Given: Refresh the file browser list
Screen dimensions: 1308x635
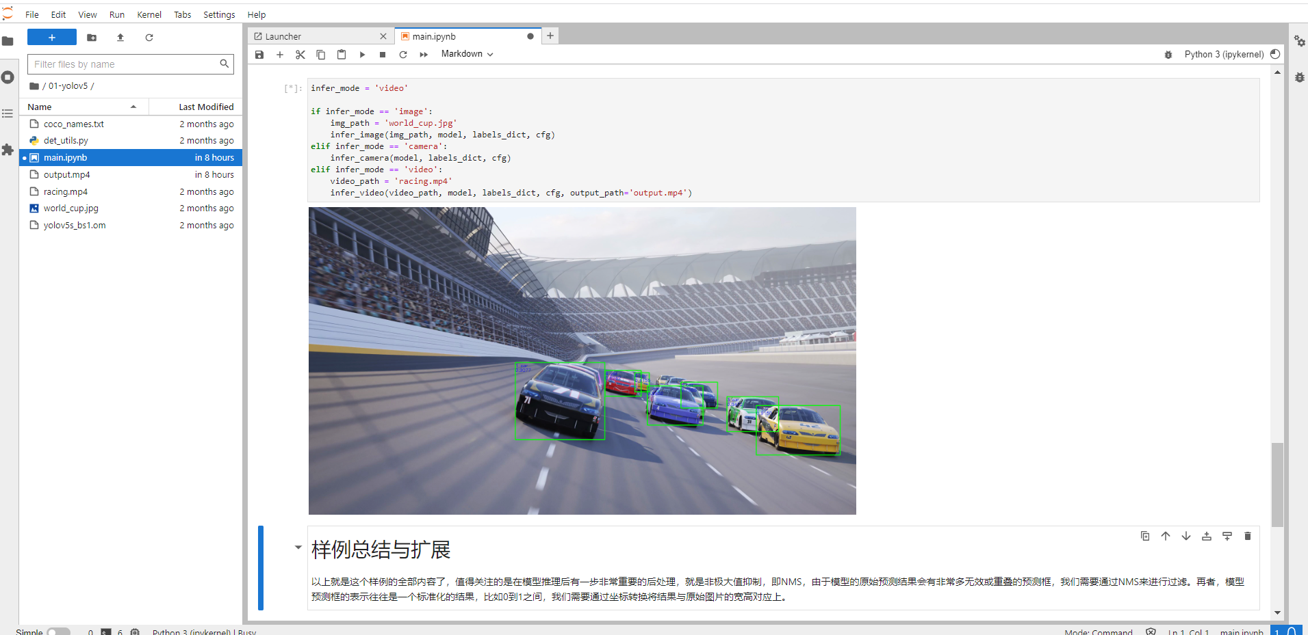Looking at the screenshot, I should (149, 38).
